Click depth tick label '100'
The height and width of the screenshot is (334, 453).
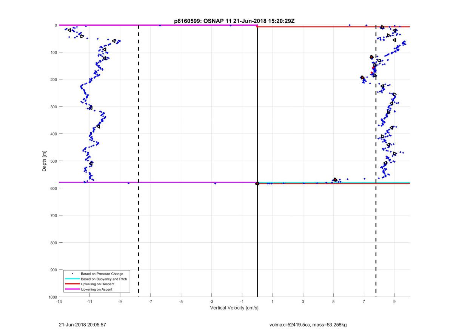[x=54, y=52]
